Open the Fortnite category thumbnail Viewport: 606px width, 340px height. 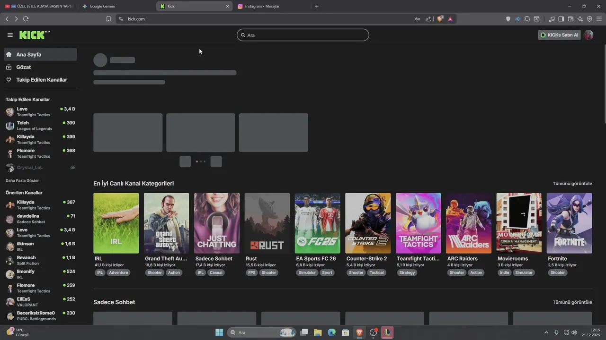[569, 223]
